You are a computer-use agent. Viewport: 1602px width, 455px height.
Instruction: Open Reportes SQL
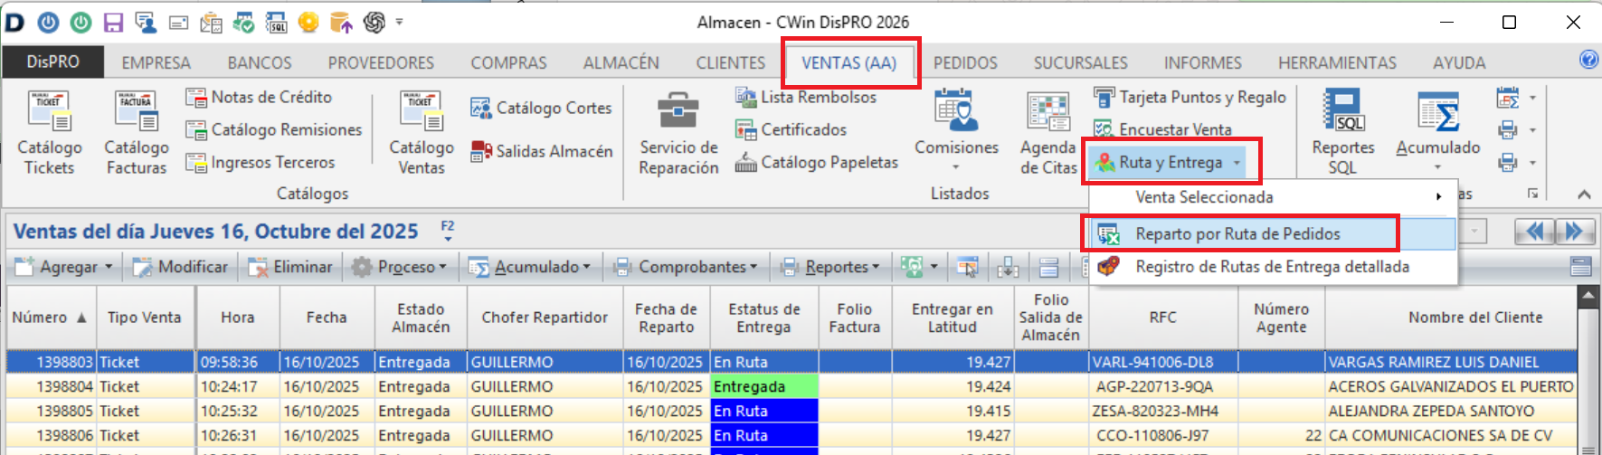point(1343,133)
